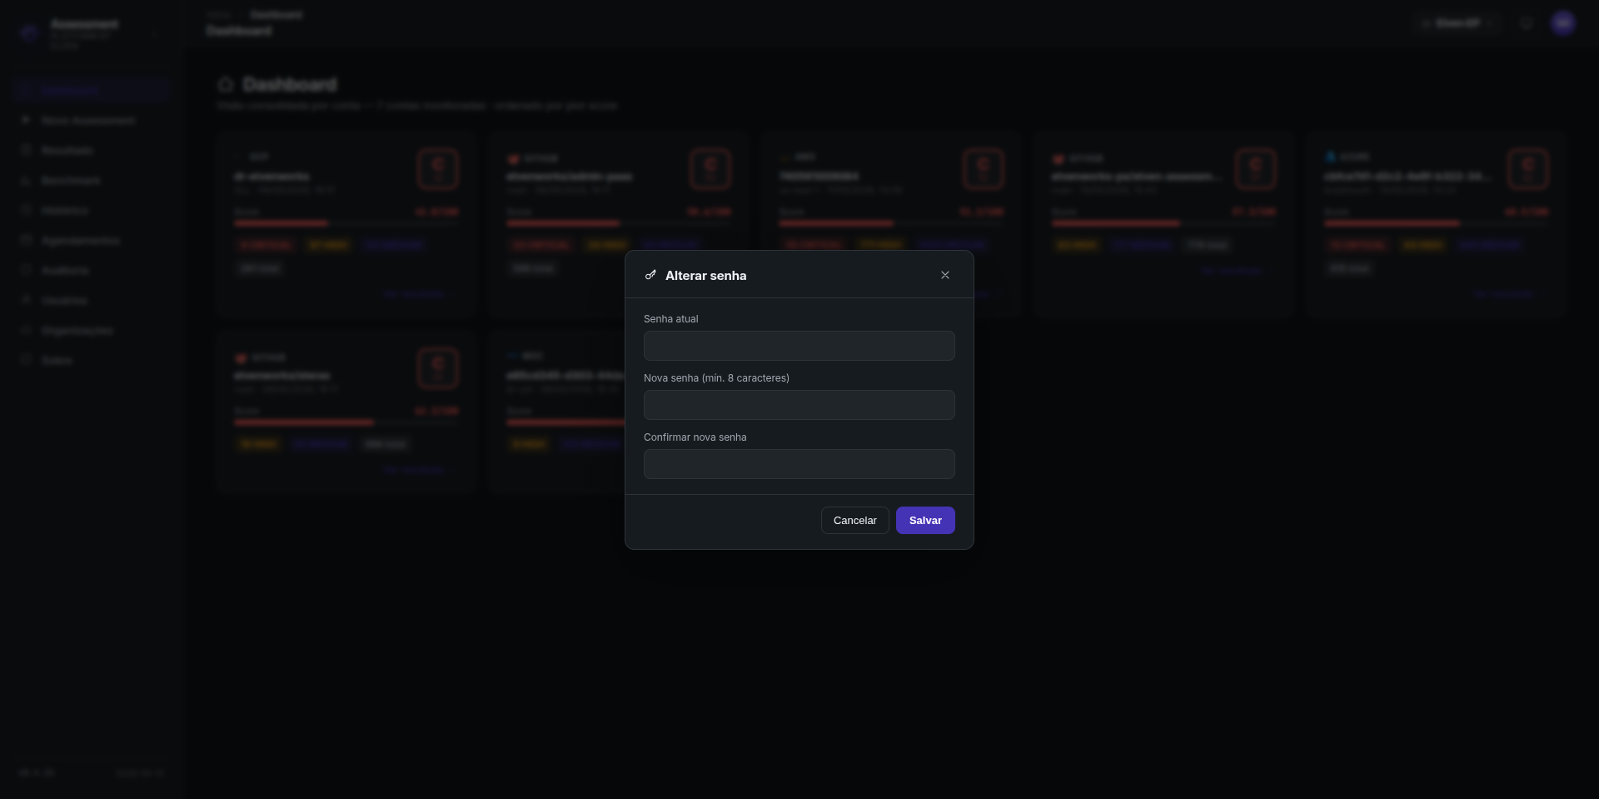1599x799 pixels.
Task: Click the first card's red score bar
Action: 281,223
